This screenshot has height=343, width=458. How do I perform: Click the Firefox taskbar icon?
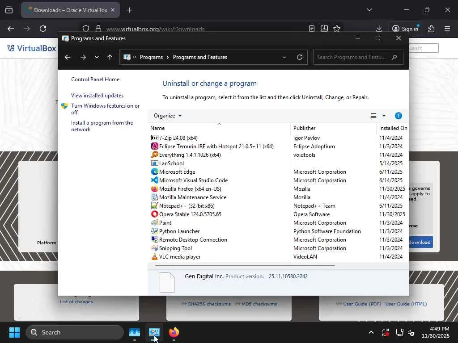click(174, 332)
